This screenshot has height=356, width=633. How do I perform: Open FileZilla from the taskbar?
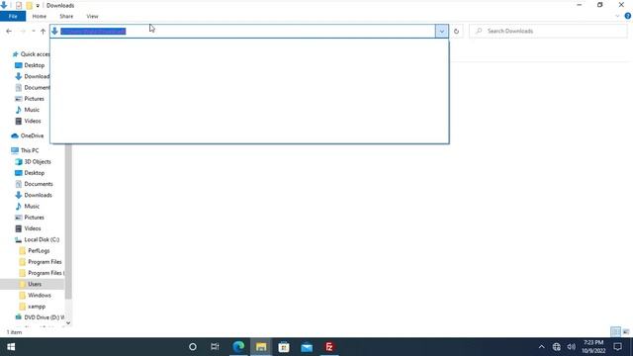(x=329, y=347)
